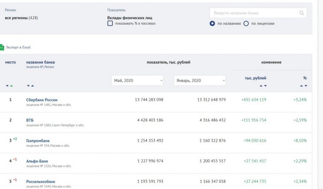The height and width of the screenshot is (189, 323).
Task: Sort percent change descending arrow
Action: point(306,86)
